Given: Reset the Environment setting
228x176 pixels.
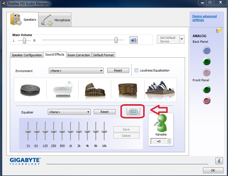Looking at the screenshot, I should [x=118, y=70].
